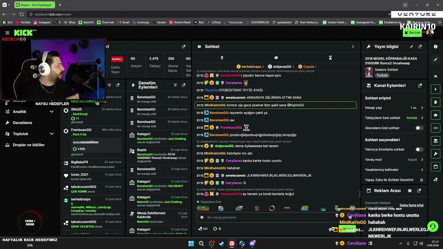443x249 pixels.
Task: Click dotjavasGG in chat leaderboard
Action: point(281,67)
